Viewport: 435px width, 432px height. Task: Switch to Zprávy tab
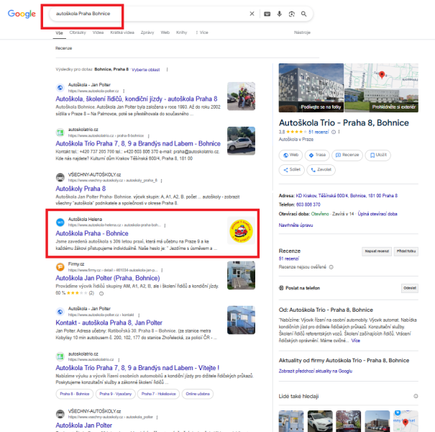(147, 32)
